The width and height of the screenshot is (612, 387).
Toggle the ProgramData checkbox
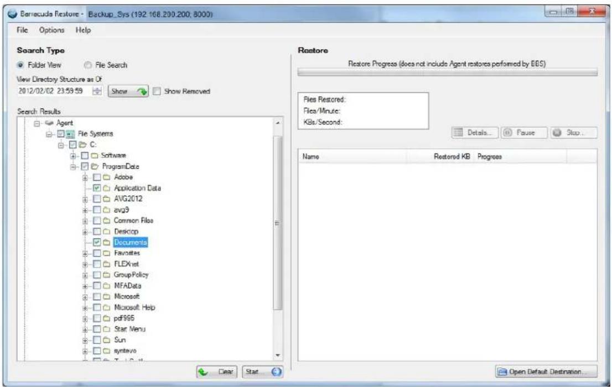point(85,166)
